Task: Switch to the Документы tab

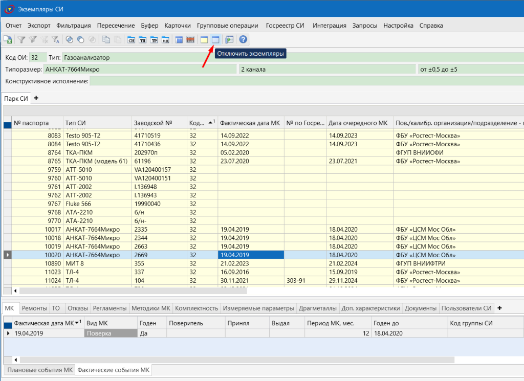Action: click(421, 308)
